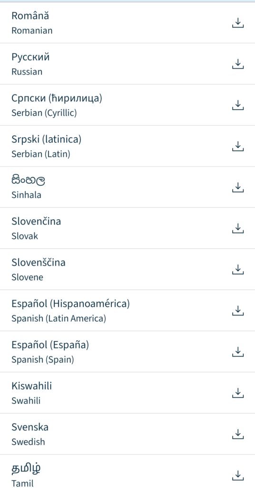The height and width of the screenshot is (488, 255).
Task: Download Serbian (Cyrillic) language
Action: [x=238, y=105]
